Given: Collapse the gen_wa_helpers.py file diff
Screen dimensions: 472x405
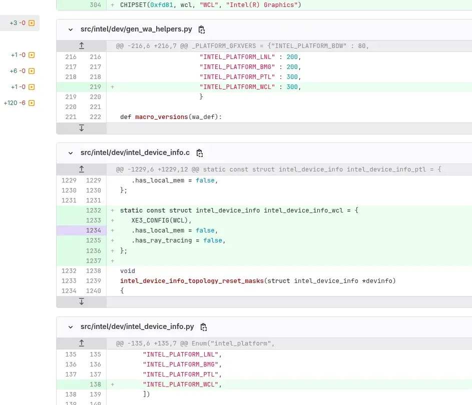Looking at the screenshot, I should click(x=71, y=29).
